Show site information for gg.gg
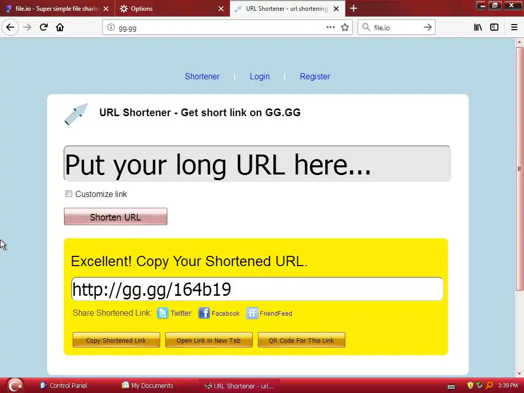The height and width of the screenshot is (393, 524). pos(111,28)
